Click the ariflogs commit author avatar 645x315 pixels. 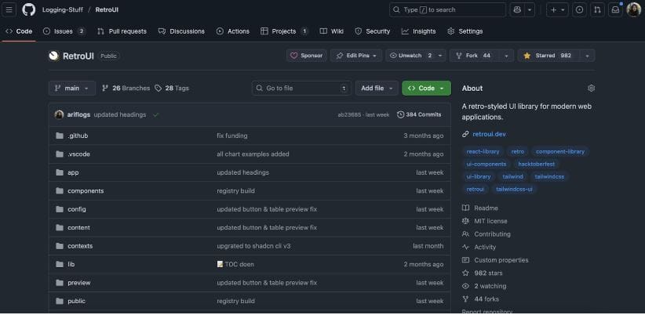pos(59,115)
